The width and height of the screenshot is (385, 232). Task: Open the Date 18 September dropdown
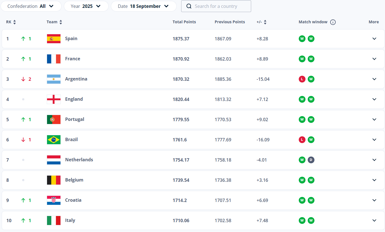(143, 6)
